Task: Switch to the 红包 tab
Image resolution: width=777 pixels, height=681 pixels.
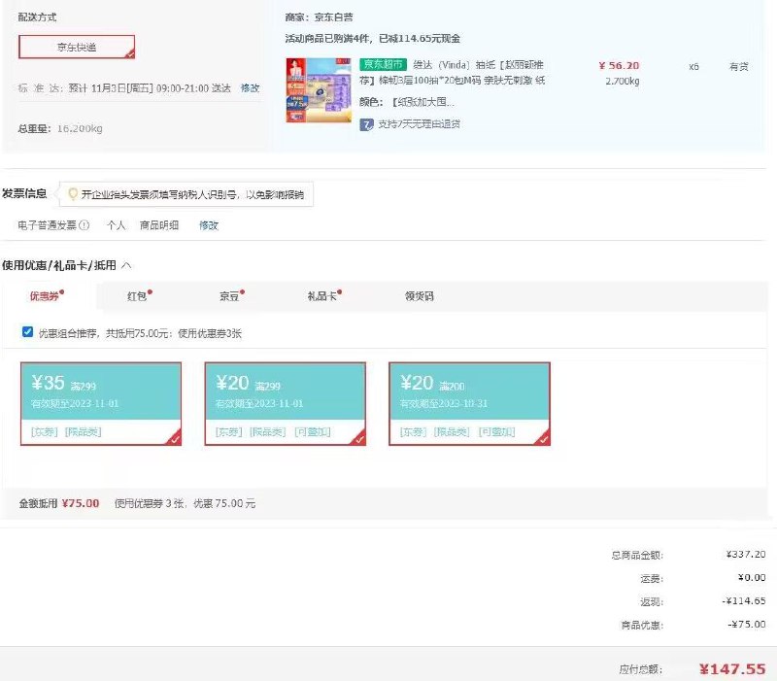Action: point(134,297)
